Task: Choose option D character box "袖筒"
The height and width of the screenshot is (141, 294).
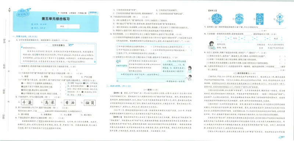Action: coord(89,102)
